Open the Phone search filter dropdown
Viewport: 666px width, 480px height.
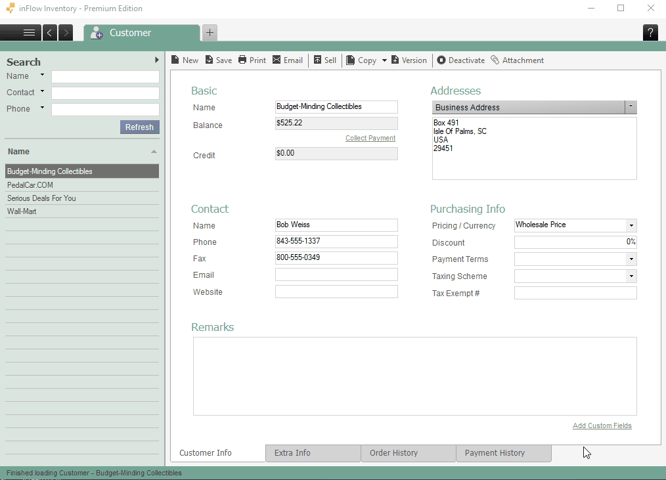[x=42, y=108]
